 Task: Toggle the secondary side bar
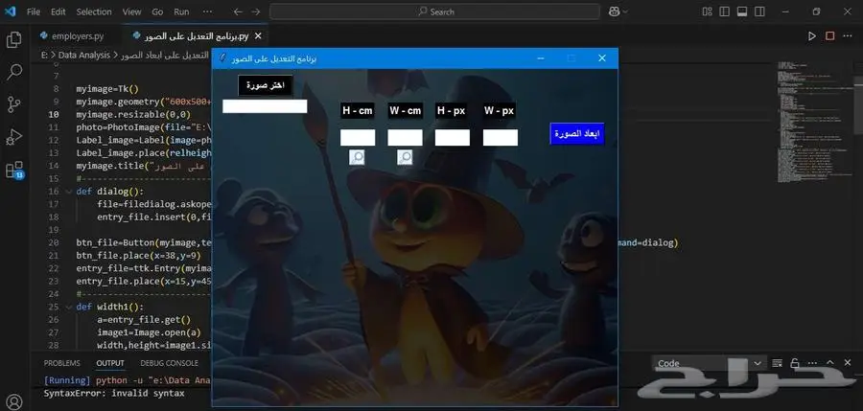pos(759,11)
